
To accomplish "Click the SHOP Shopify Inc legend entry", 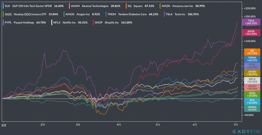I will click(x=114, y=22).
